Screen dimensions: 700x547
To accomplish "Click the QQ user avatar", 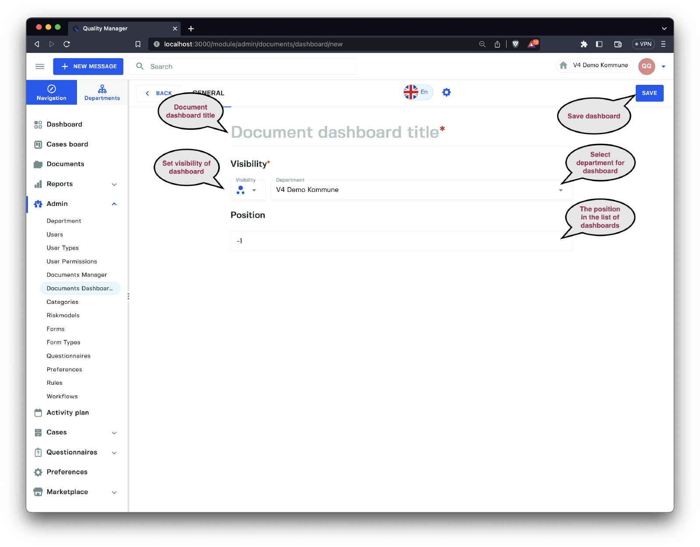I will (646, 66).
